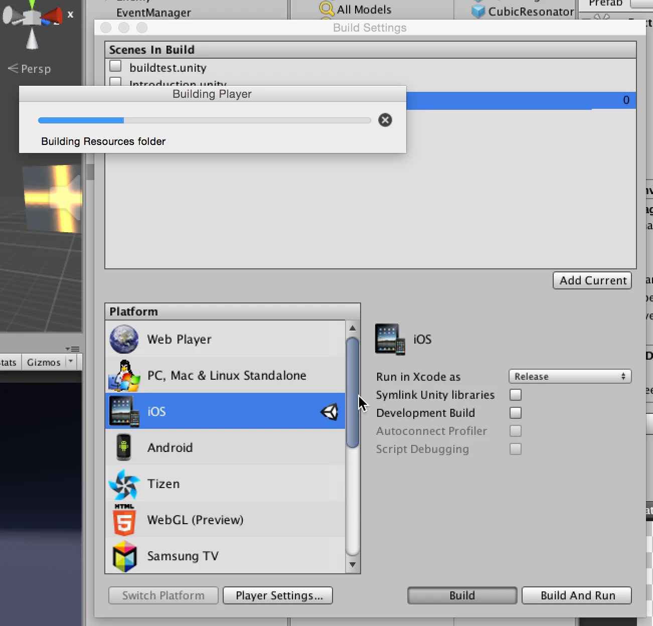The height and width of the screenshot is (626, 653).
Task: Choose the Tizen pinwheel icon
Action: 124,484
